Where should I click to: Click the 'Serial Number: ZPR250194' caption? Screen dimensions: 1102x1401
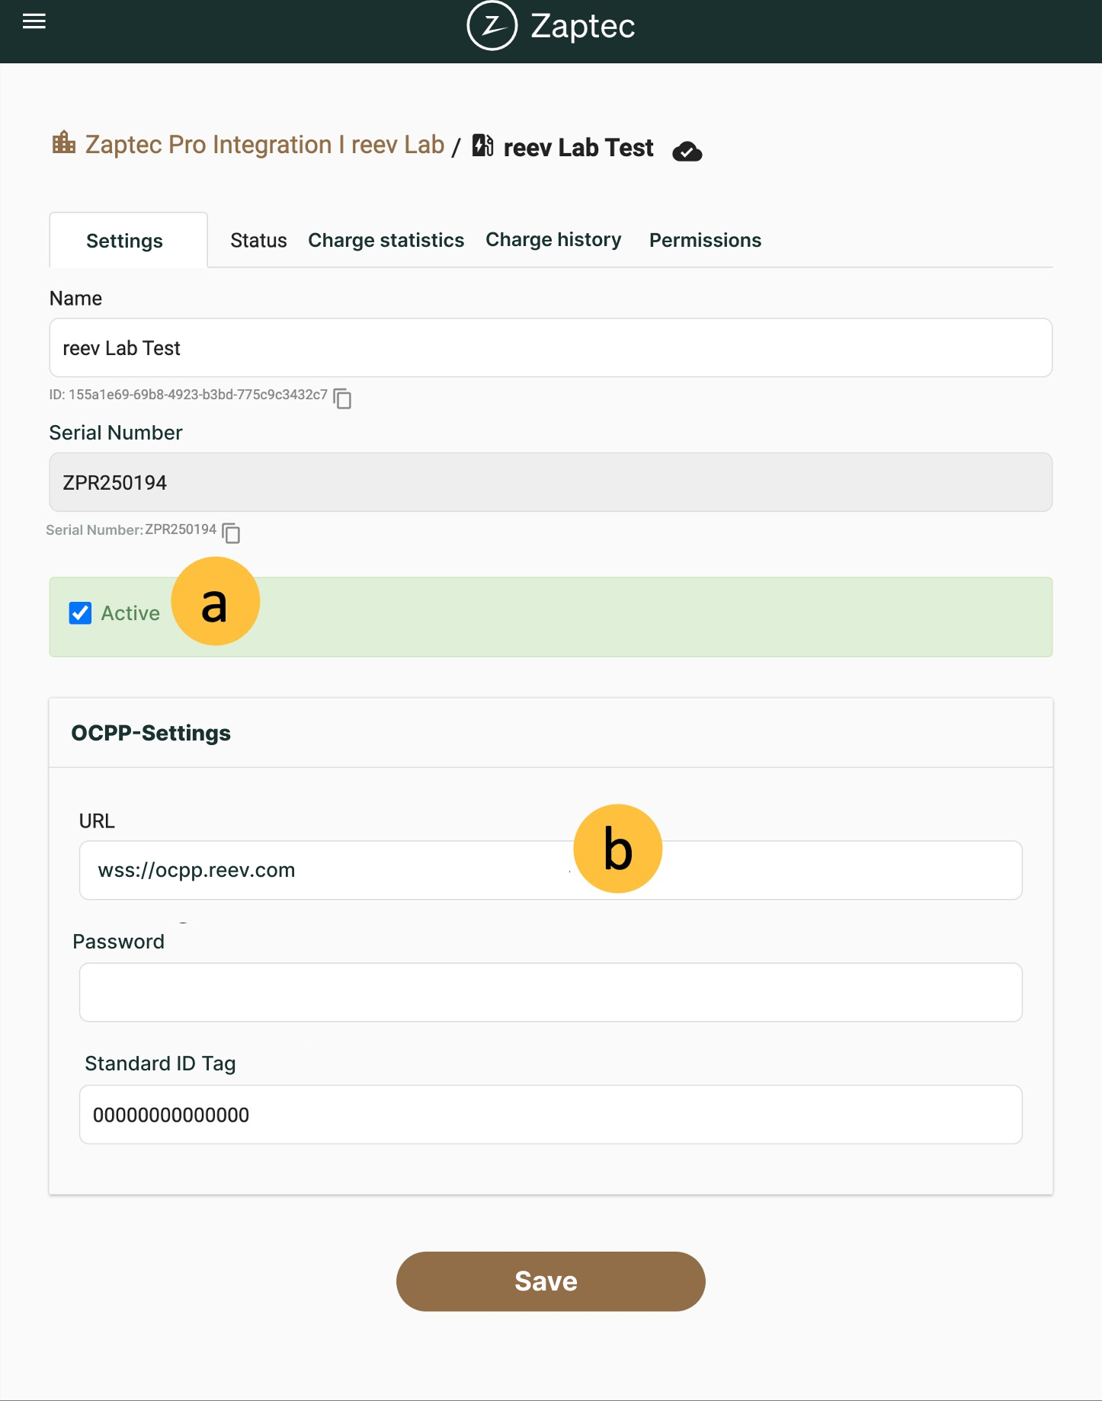click(131, 529)
